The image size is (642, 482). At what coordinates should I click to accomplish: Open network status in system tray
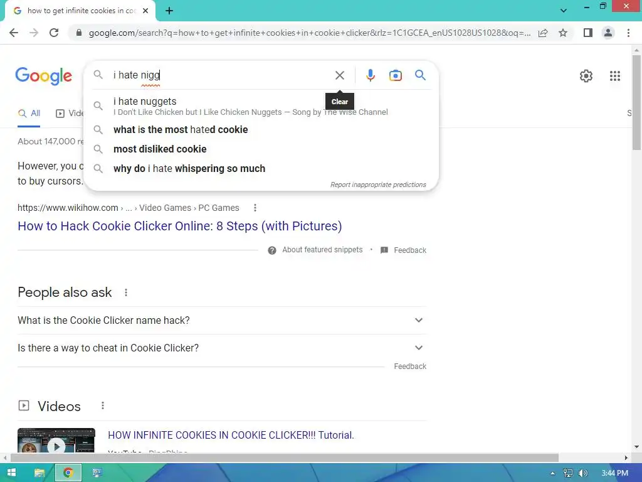click(x=567, y=473)
